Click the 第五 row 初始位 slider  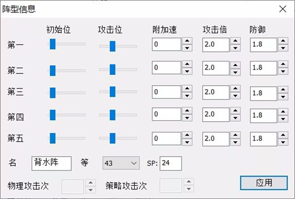[x=66, y=138]
